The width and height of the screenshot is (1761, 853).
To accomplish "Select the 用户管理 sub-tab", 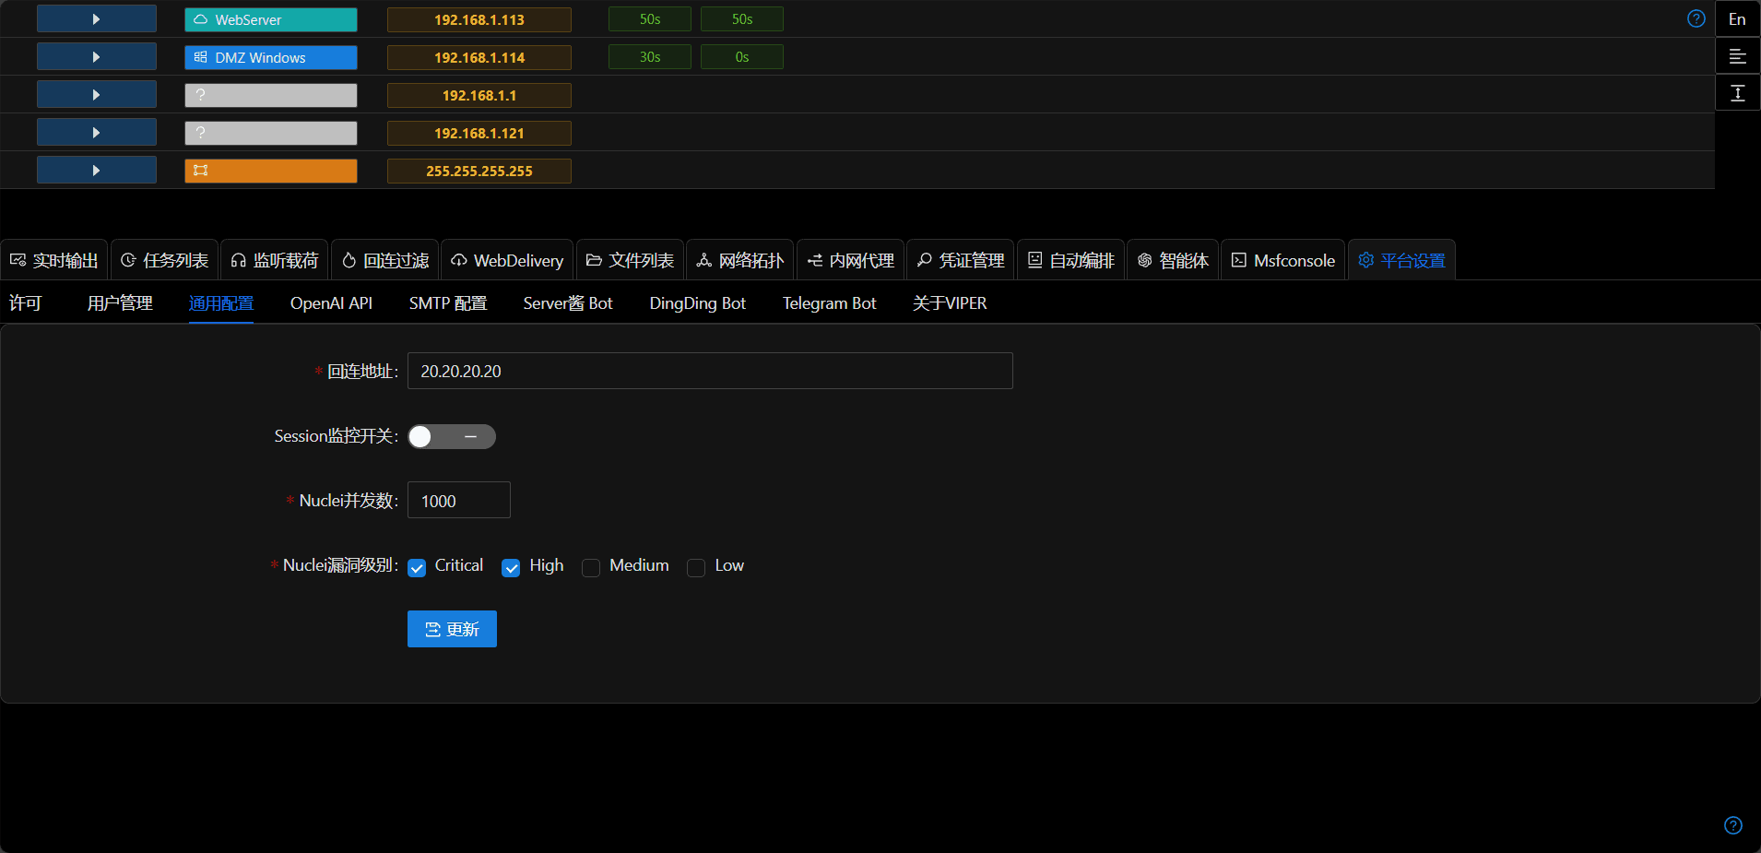I will [120, 303].
